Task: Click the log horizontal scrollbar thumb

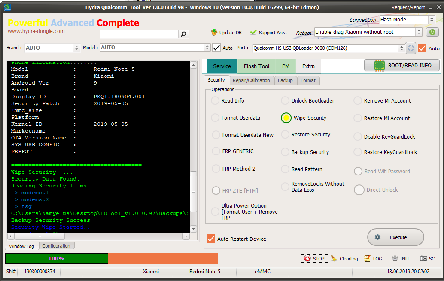Action: pos(40,236)
